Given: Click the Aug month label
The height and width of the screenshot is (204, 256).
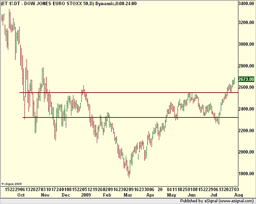Looking at the screenshot, I should [239, 195].
